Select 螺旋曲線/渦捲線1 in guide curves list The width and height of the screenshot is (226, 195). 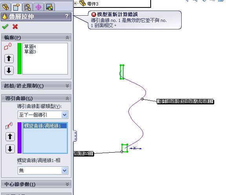tap(45, 126)
